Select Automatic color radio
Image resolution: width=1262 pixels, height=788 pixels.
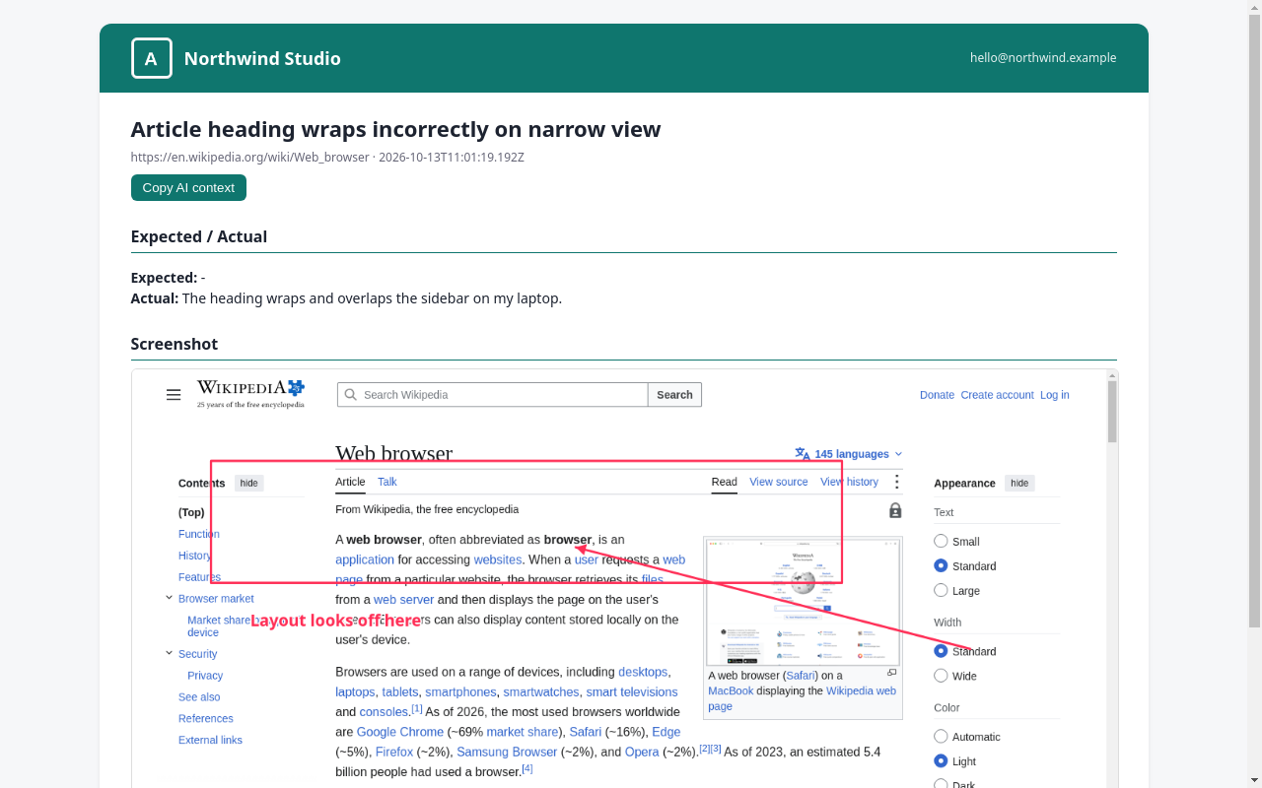point(941,737)
